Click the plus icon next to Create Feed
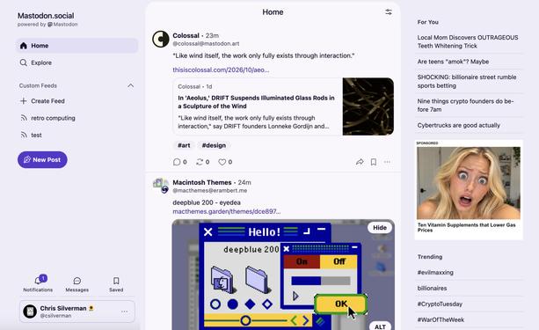The image size is (539, 330). click(x=24, y=101)
